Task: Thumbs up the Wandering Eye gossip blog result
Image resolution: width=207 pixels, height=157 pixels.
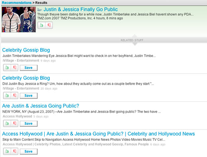Action: pyautogui.click(x=7, y=68)
